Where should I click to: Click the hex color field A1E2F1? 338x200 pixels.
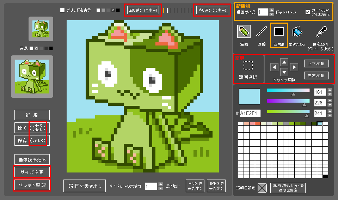(250, 113)
